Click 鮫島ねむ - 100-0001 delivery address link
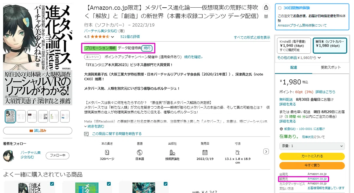 click(304, 129)
